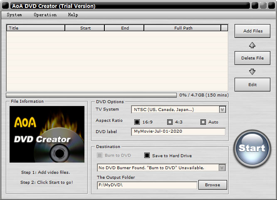The height and width of the screenshot is (200, 277).
Task: Click the Edit button
Action: coord(252,85)
